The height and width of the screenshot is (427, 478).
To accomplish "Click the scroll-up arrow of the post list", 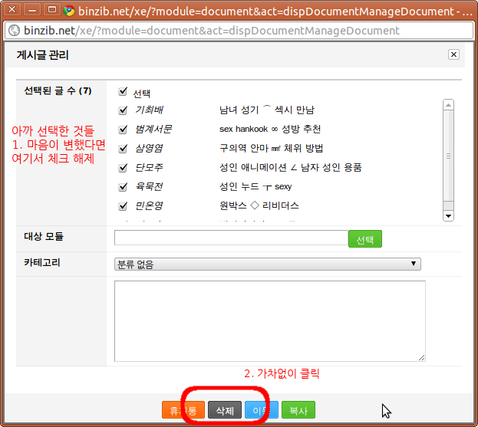I will [448, 105].
